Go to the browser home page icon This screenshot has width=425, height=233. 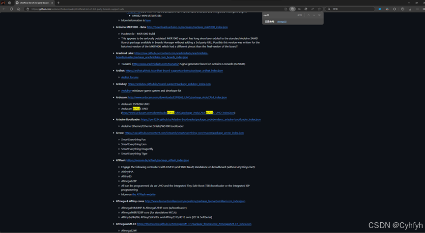point(19,9)
